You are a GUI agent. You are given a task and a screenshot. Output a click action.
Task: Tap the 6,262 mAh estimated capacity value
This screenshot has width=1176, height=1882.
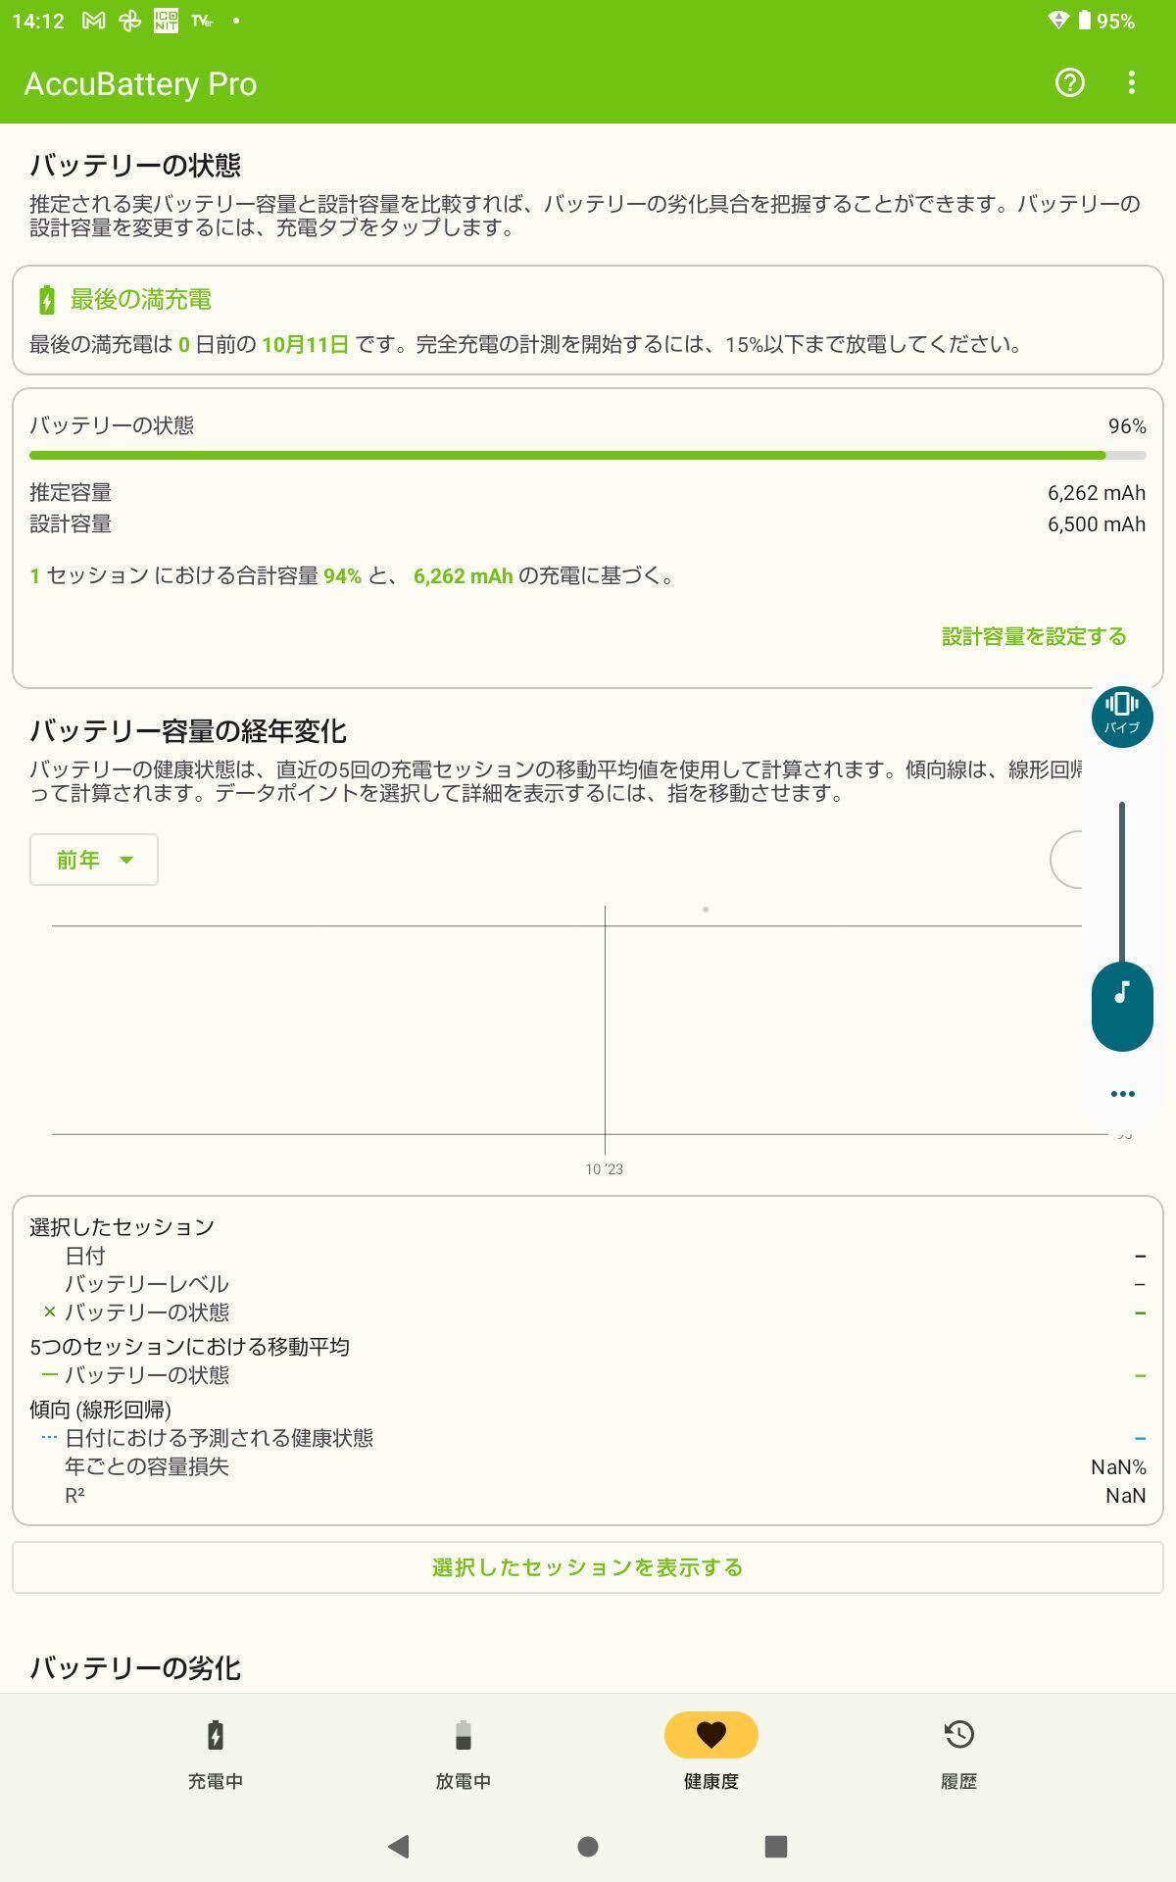point(1097,493)
